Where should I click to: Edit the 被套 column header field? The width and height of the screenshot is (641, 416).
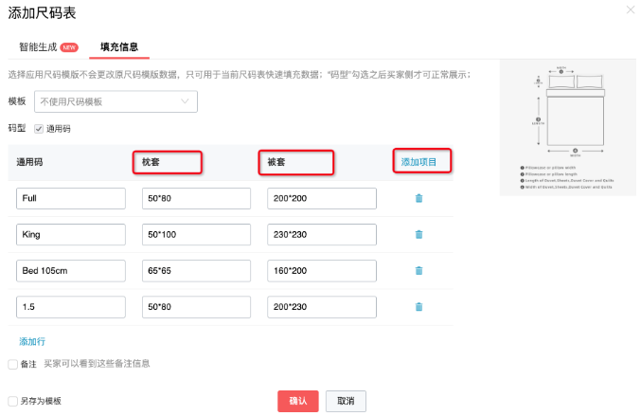(x=295, y=162)
